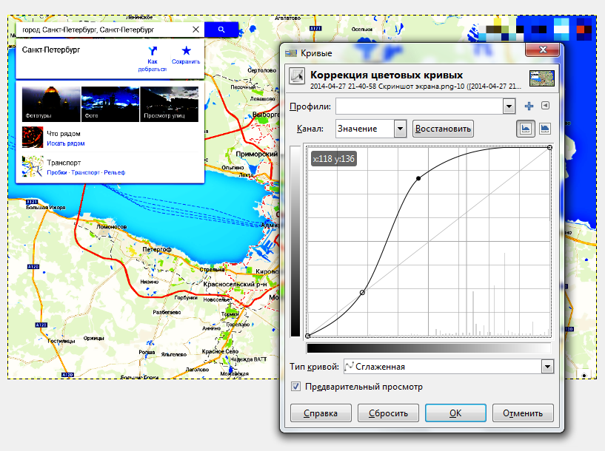Switch to logarithmic histogram view
Screen dimensions: 605x451
coord(545,129)
